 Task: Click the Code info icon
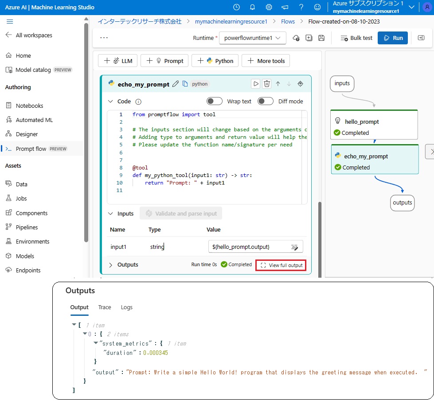pos(138,102)
